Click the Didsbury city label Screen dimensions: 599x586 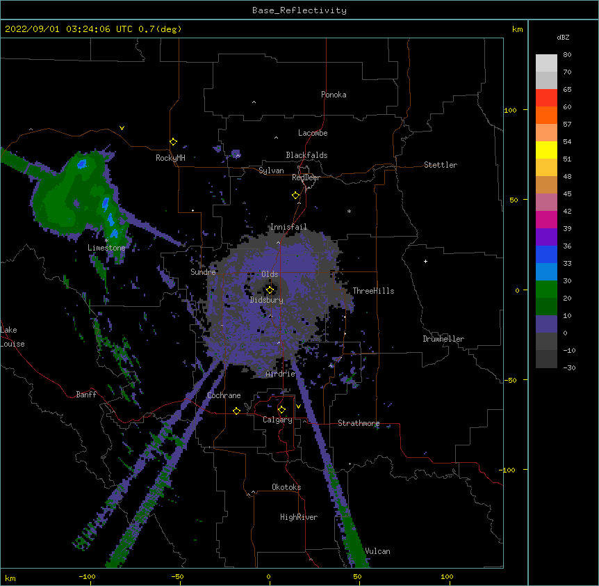point(267,300)
